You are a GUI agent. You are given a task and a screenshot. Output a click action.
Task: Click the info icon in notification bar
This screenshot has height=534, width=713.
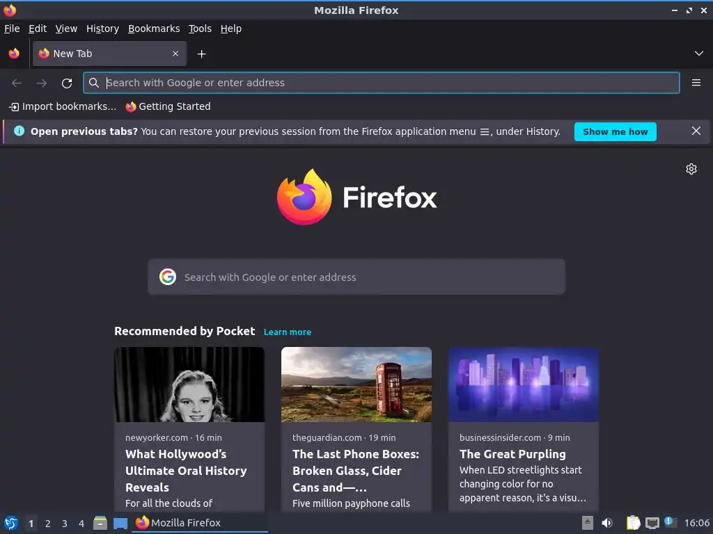[19, 131]
